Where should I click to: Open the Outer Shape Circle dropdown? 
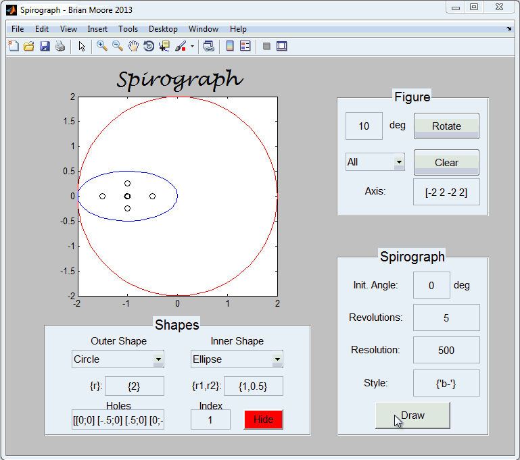pos(118,359)
